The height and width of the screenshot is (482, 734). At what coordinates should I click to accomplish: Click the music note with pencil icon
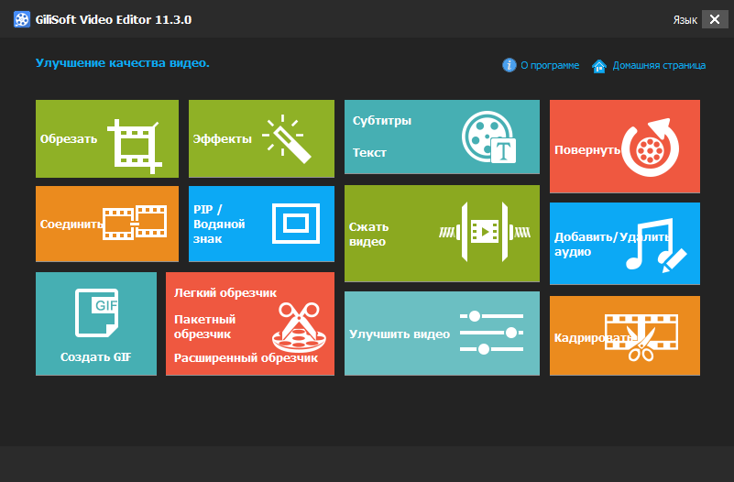click(x=656, y=245)
